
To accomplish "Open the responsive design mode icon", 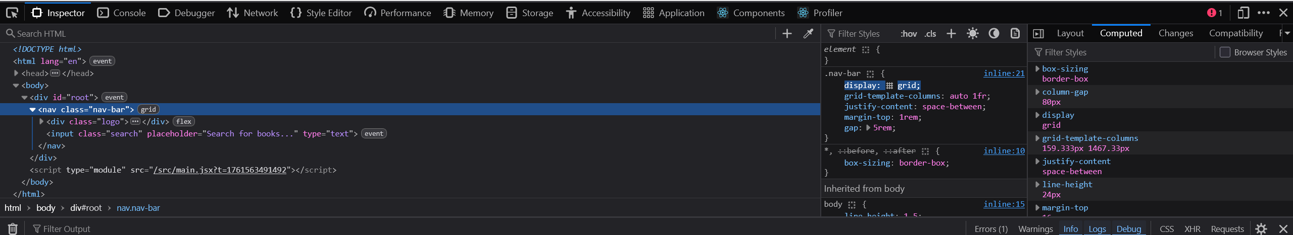I will pos(1243,13).
